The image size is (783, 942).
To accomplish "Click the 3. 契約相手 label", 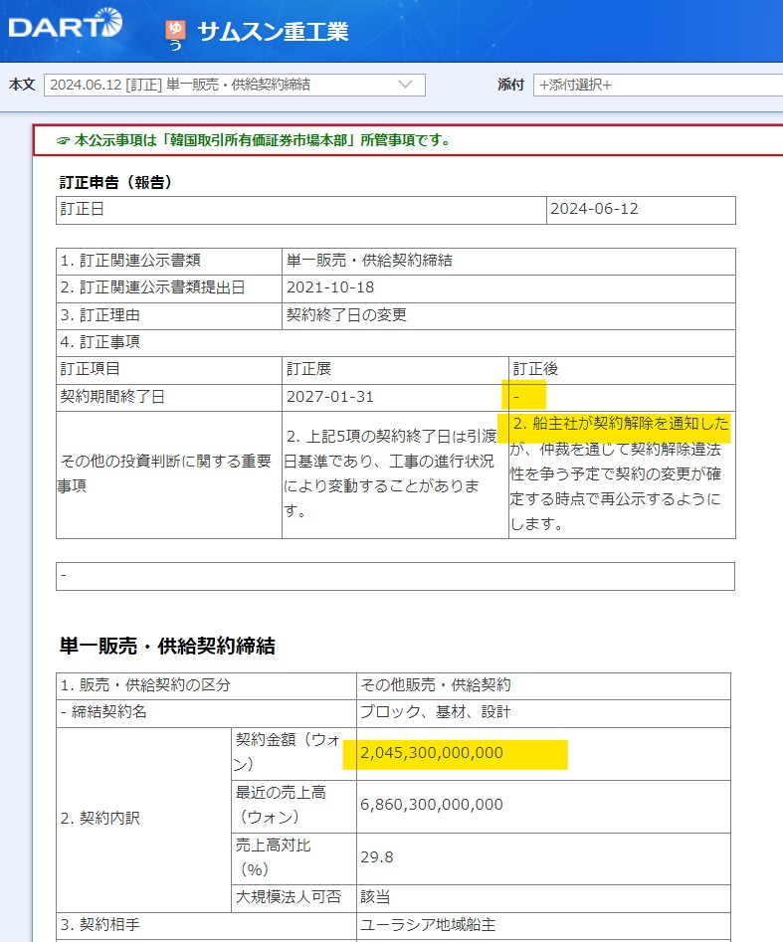I will tap(99, 925).
